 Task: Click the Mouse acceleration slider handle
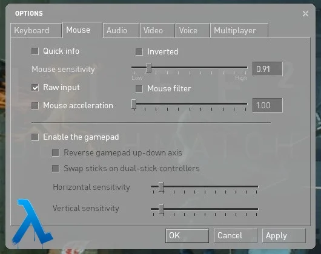[134, 104]
